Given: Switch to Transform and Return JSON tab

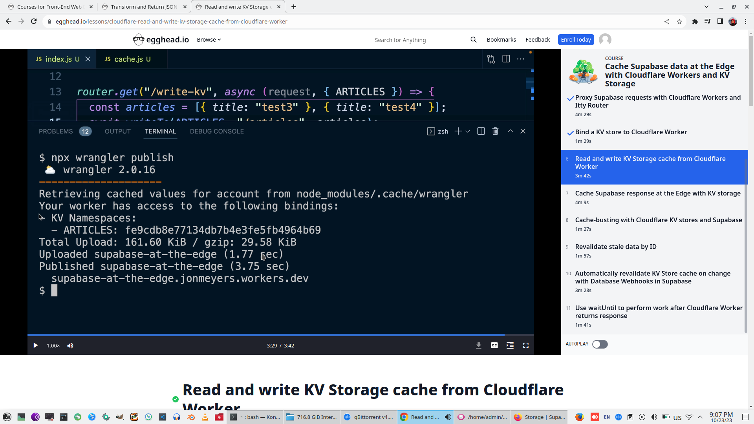Looking at the screenshot, I should [x=144, y=7].
